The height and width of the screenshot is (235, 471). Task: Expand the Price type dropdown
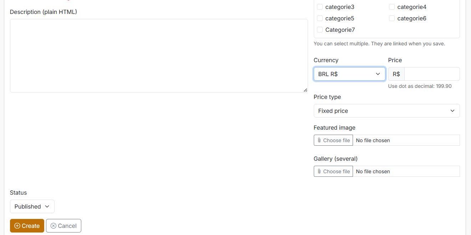coord(386,111)
